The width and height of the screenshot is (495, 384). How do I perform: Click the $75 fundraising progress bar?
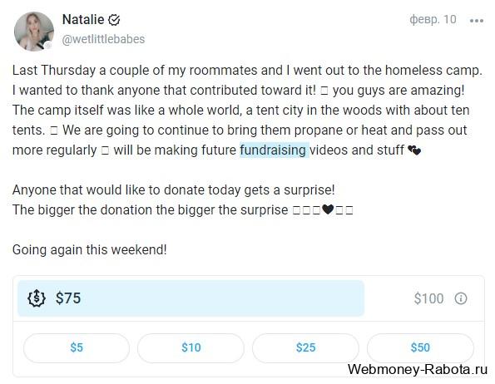point(191,298)
